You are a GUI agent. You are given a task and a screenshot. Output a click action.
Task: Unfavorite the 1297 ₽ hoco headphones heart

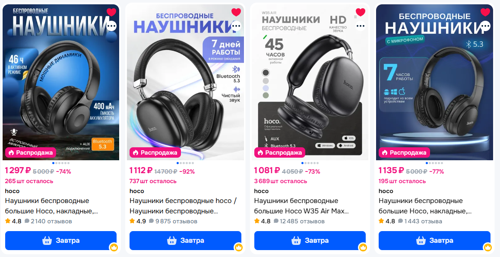[x=111, y=12]
